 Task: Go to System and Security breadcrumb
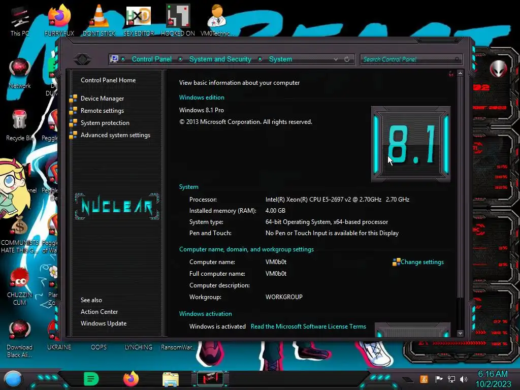coord(220,59)
